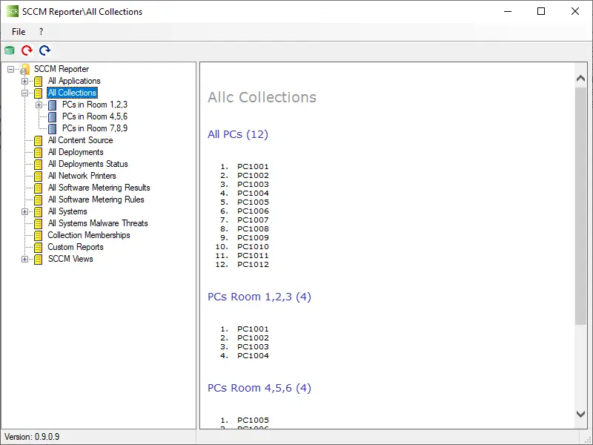Select All Deployments Status tree item
Viewport: 593px width, 445px height.
(87, 164)
